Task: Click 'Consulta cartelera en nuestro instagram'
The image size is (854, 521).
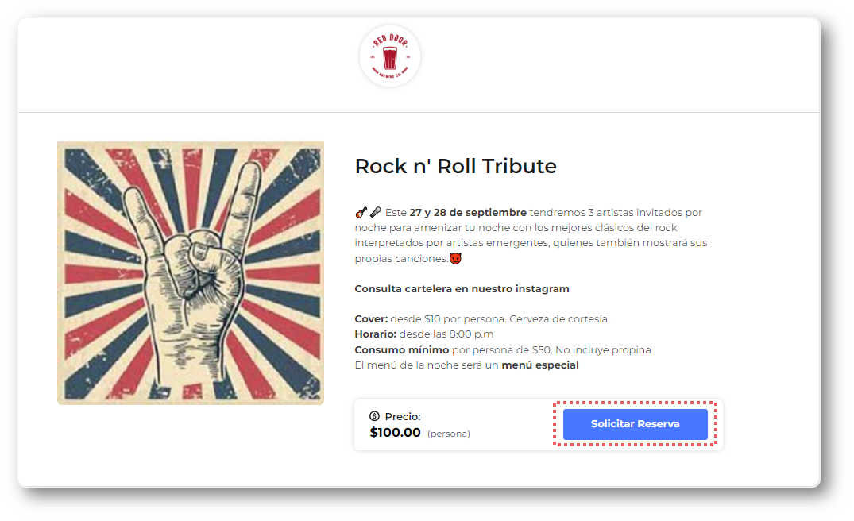Action: pyautogui.click(x=462, y=289)
